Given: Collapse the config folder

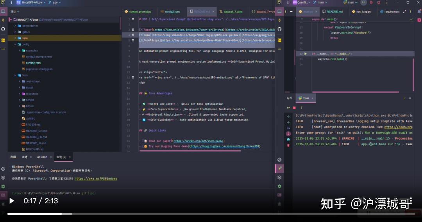Looking at the screenshot, I should 15,44.
